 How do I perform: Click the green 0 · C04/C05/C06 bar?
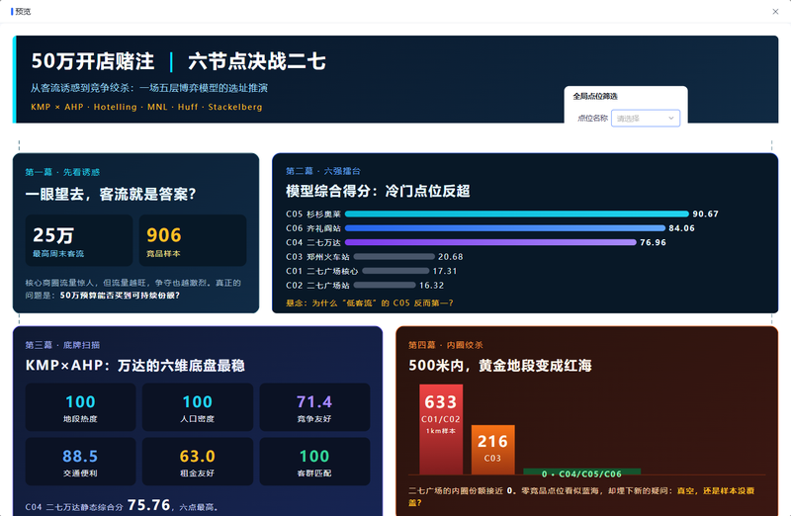point(581,473)
